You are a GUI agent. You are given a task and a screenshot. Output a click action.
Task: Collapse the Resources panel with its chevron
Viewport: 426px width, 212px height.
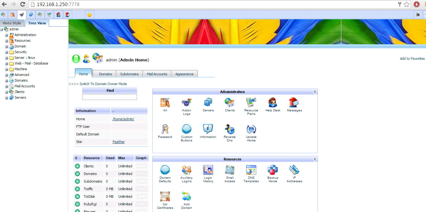coord(315,159)
